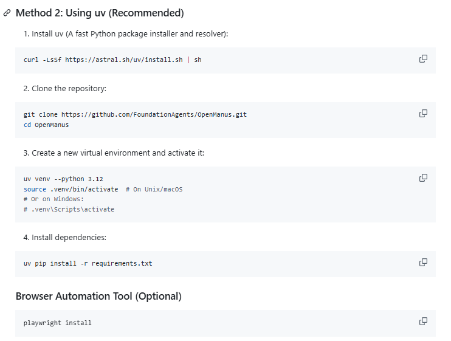Click the 'uv pip install -r requirements.txt' text

coord(88,263)
